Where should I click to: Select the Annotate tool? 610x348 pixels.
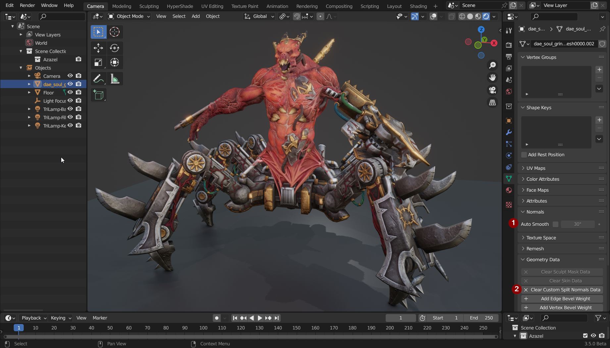tap(98, 79)
